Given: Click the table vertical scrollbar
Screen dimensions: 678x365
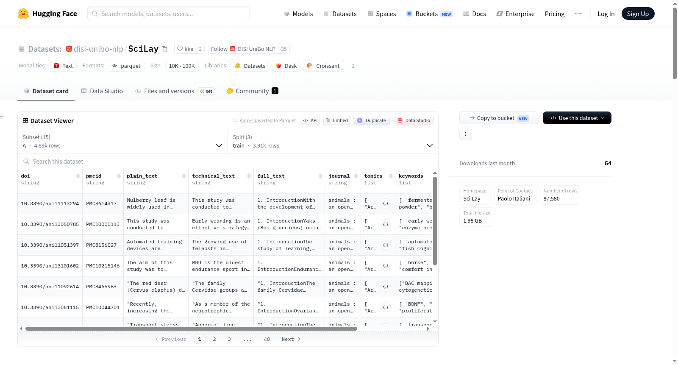Looking at the screenshot, I should click(435, 220).
